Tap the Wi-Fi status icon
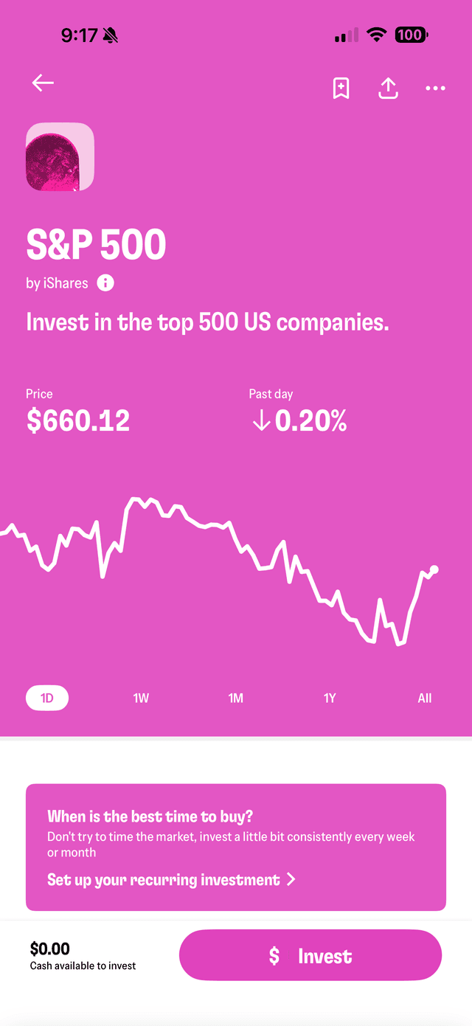The image size is (472, 1026). pos(378,35)
